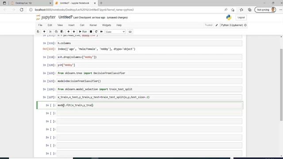Open the View menu

(60, 25)
